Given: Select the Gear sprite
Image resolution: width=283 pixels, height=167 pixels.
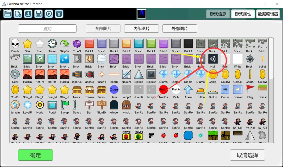Looking at the screenshot, I should pos(15,74).
